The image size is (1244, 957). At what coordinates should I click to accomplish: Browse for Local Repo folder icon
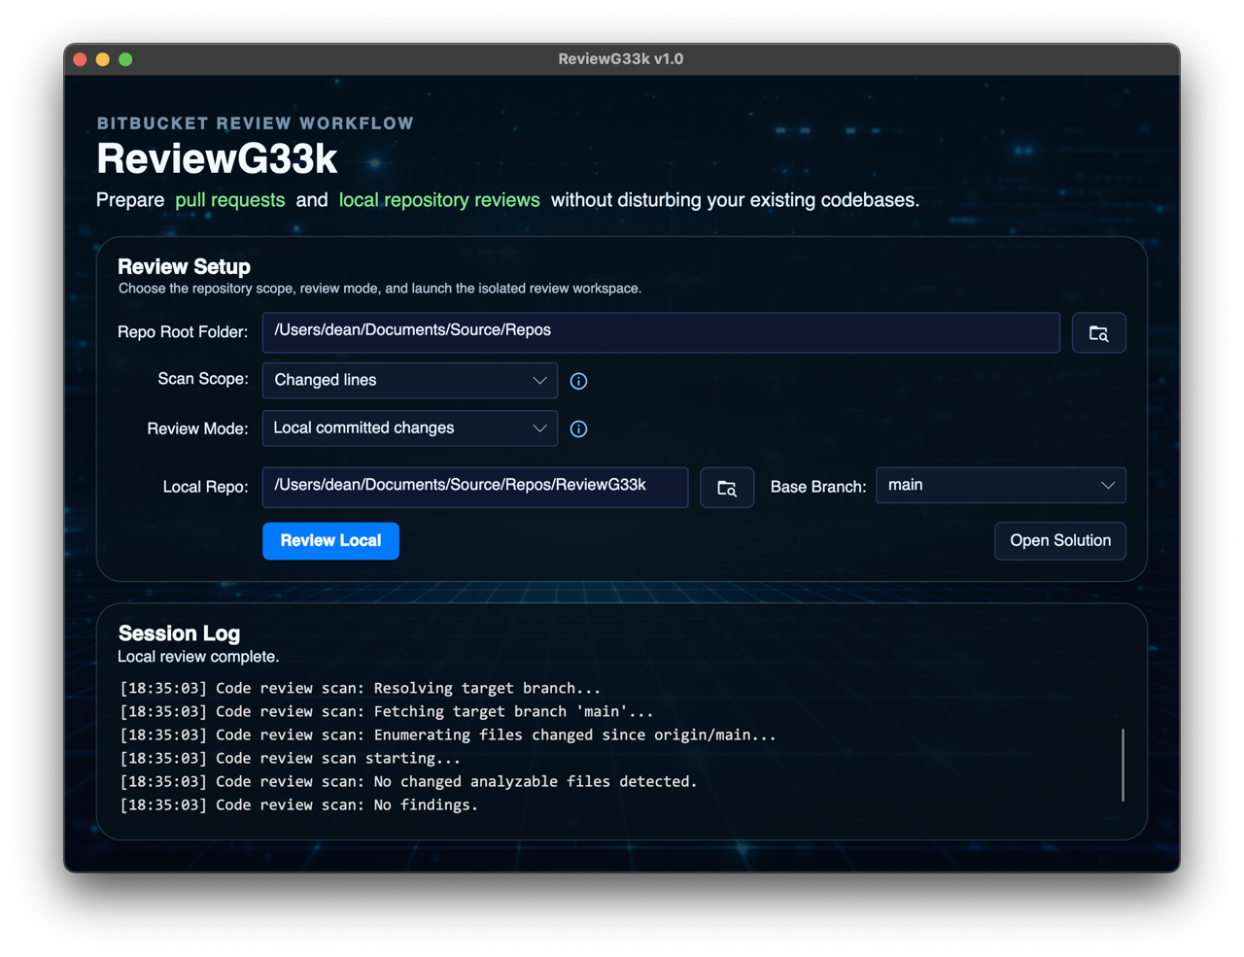pos(727,488)
